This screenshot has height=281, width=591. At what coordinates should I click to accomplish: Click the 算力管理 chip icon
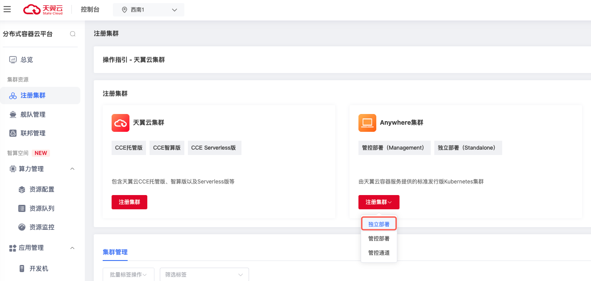(x=13, y=169)
